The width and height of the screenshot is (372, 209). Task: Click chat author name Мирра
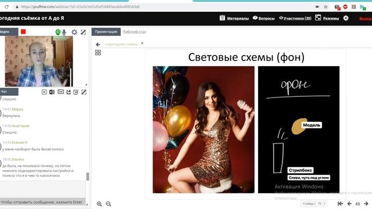pyautogui.click(x=17, y=109)
